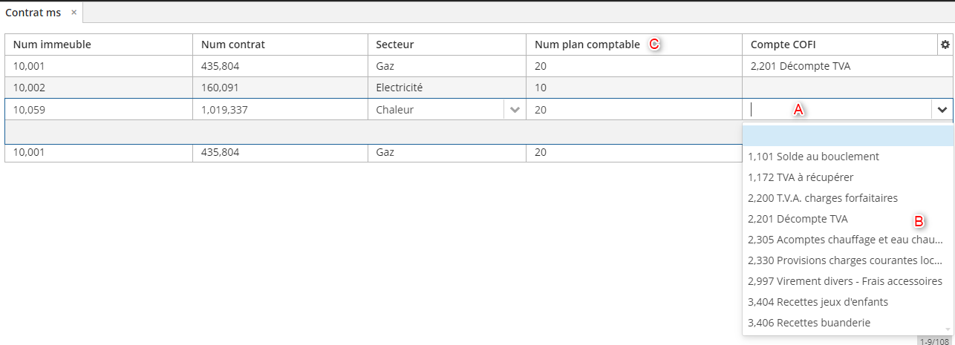Expand the Compte COFI dropdown arrow

coord(942,110)
